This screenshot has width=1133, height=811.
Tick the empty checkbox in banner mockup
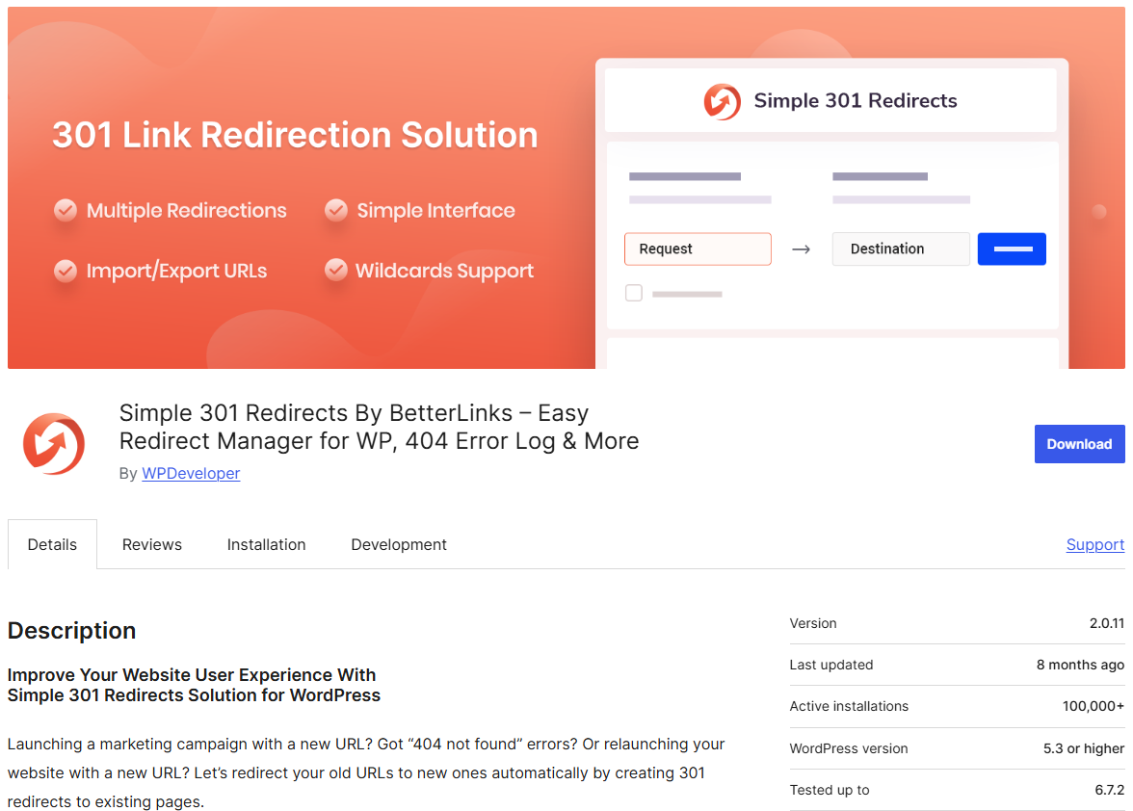(x=634, y=293)
